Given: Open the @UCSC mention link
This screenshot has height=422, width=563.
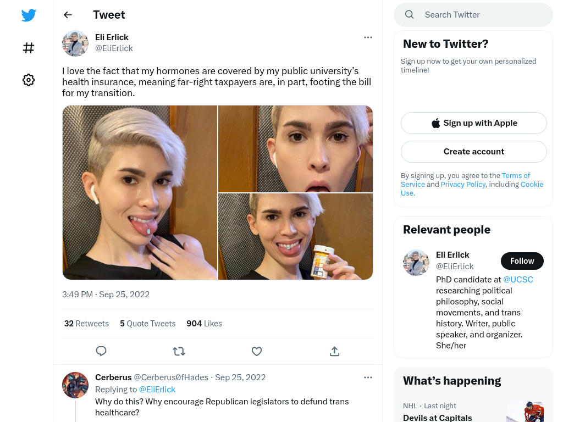Looking at the screenshot, I should click(x=518, y=280).
